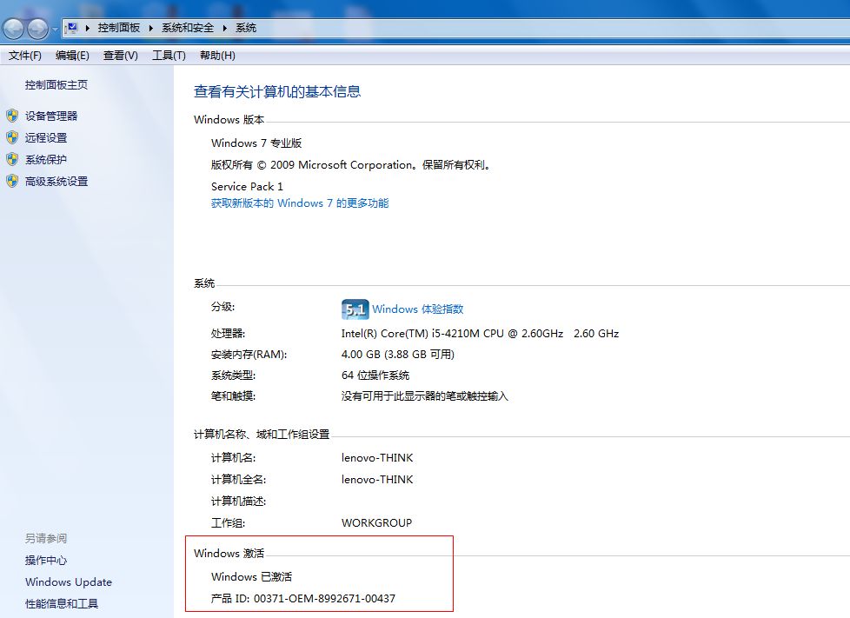
Task: Click lenovo-THINK next to 计算机全名
Action: (x=376, y=479)
